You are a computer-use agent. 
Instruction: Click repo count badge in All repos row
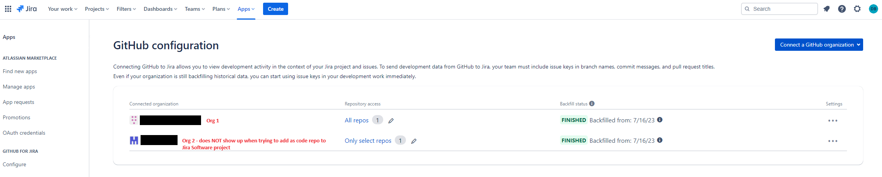[x=377, y=120]
